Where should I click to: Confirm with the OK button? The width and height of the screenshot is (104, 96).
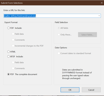pyautogui.click(x=70, y=90)
